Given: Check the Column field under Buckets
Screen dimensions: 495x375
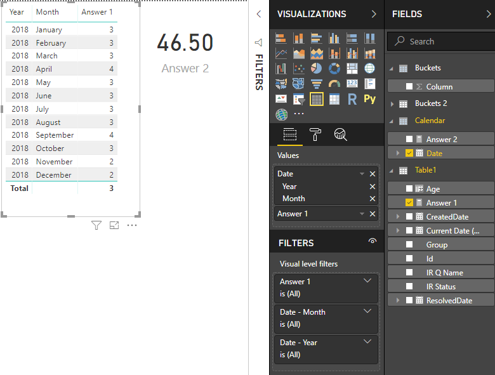Looking at the screenshot, I should tap(409, 86).
